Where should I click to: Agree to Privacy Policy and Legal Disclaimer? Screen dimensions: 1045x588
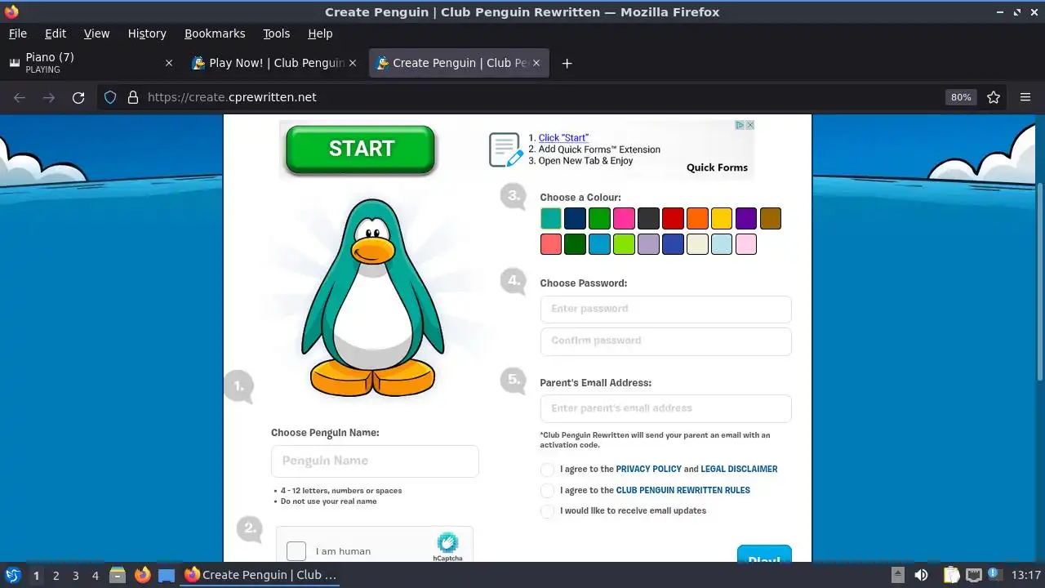[x=547, y=470]
